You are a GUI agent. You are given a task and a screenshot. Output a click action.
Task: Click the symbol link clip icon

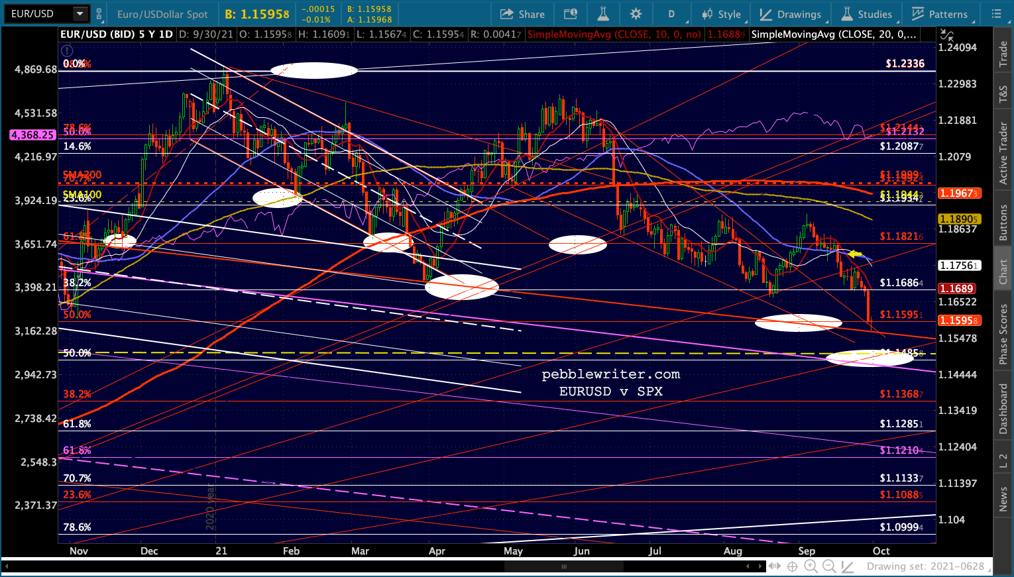99,14
